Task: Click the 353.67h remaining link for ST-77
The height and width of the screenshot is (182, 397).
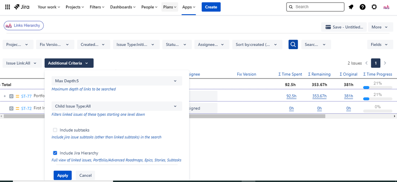Action: tap(319, 96)
